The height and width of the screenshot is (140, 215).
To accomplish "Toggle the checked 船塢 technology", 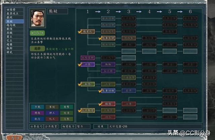I will pos(88,84).
